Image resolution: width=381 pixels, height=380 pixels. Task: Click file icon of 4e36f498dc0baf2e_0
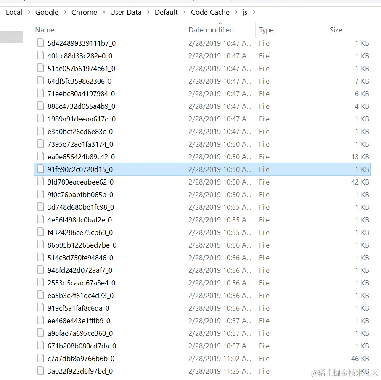(40, 219)
